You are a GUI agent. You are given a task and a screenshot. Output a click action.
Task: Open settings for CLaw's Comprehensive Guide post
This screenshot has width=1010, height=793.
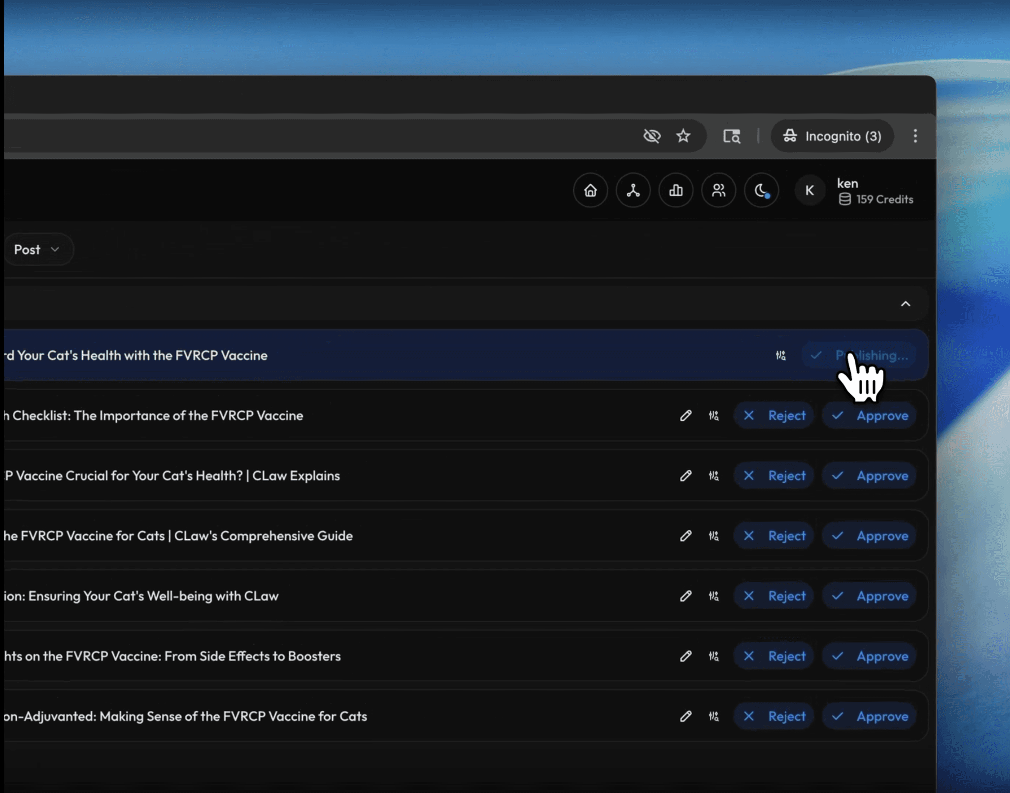coord(713,536)
